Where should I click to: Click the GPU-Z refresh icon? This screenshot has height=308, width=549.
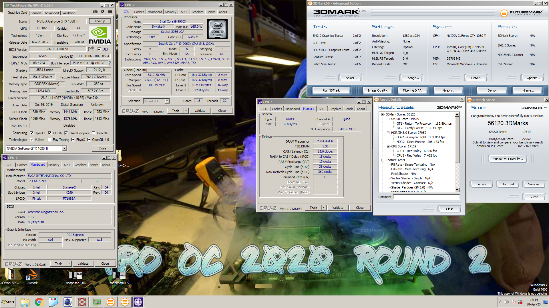tap(102, 12)
